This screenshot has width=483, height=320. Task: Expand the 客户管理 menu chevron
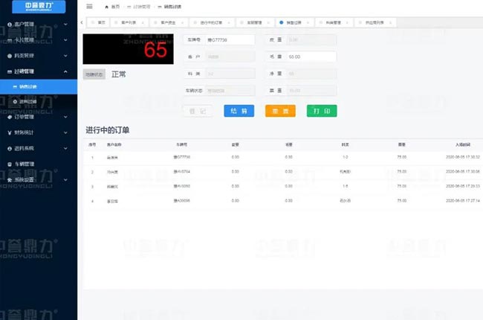point(65,24)
